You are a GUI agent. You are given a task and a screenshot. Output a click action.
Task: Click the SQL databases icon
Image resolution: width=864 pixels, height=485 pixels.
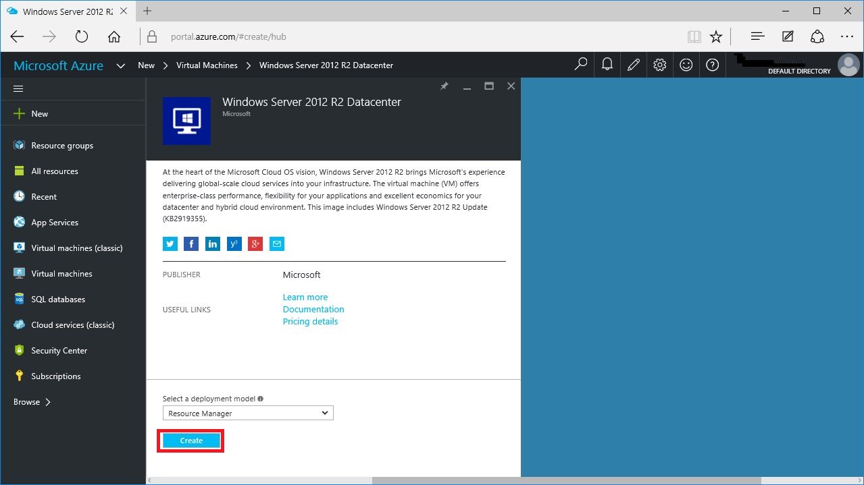pos(19,299)
